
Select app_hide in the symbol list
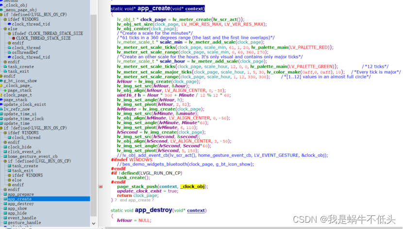click(17, 213)
